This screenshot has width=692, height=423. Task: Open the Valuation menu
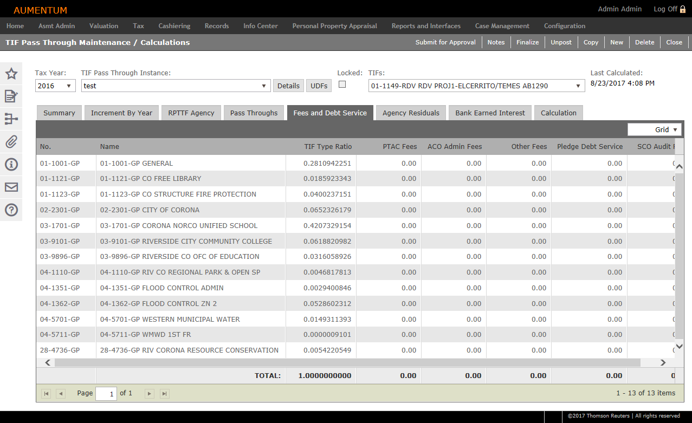pos(104,26)
